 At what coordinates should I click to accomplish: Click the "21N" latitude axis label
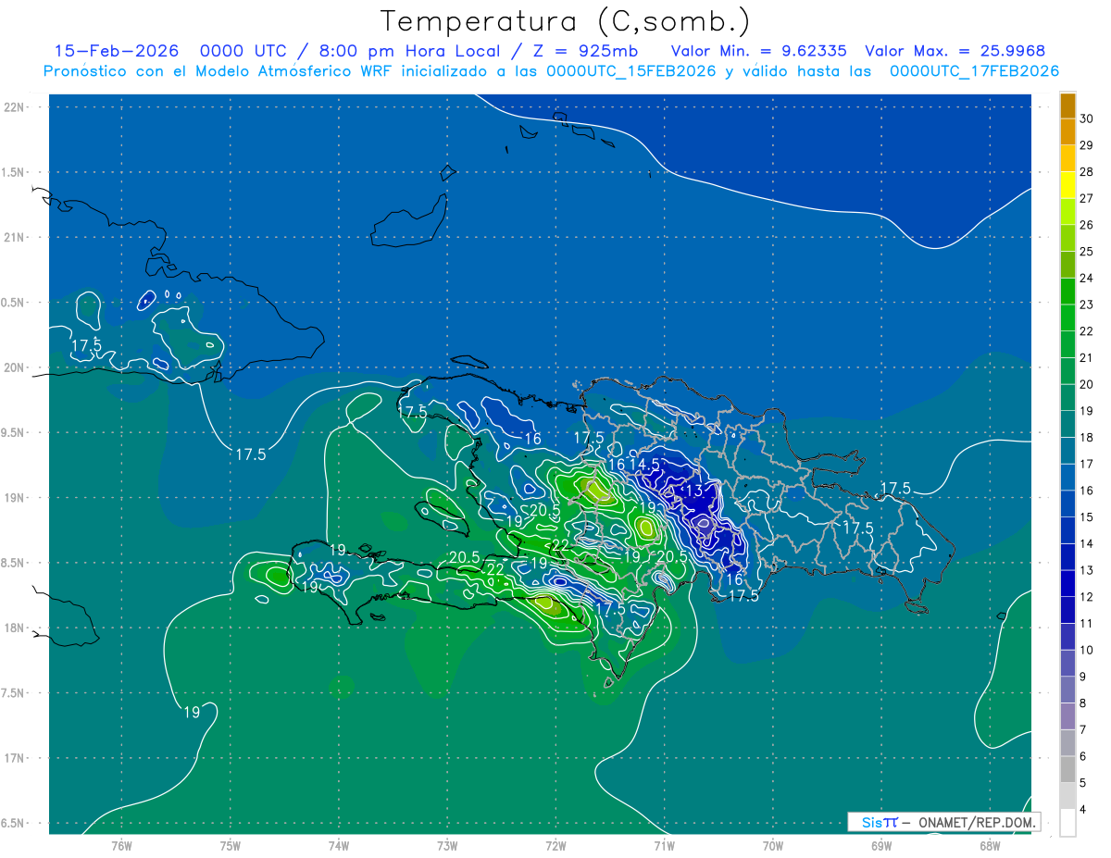pyautogui.click(x=16, y=237)
